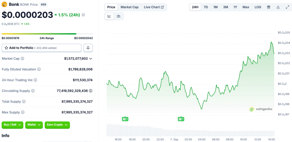Click the 7. Sep x-axis label
The image size is (292, 142).
(x=174, y=139)
